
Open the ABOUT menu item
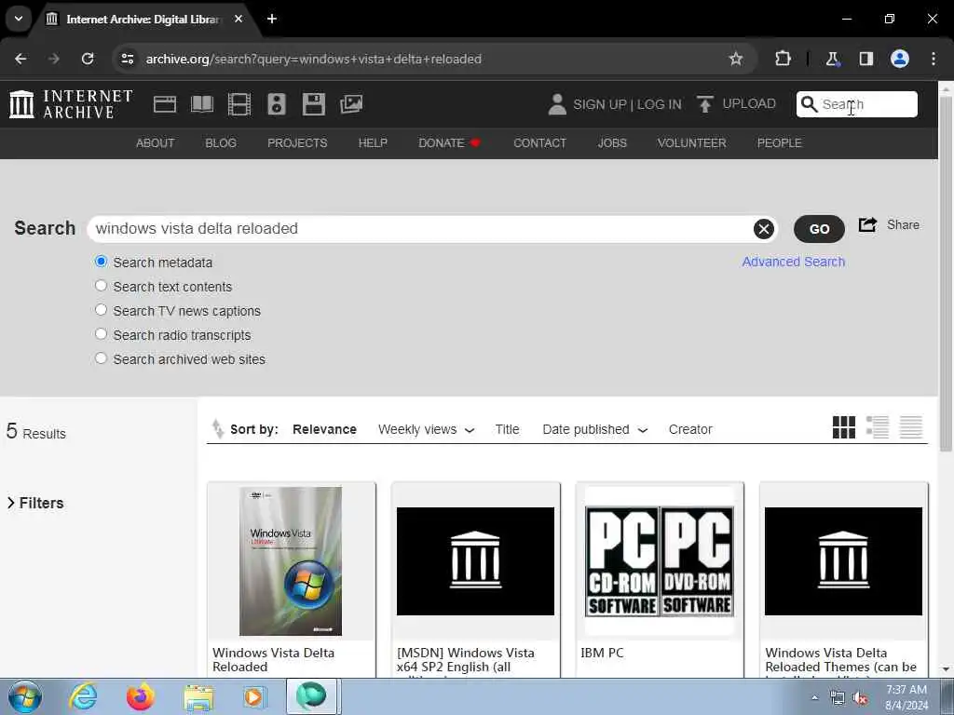coord(156,142)
